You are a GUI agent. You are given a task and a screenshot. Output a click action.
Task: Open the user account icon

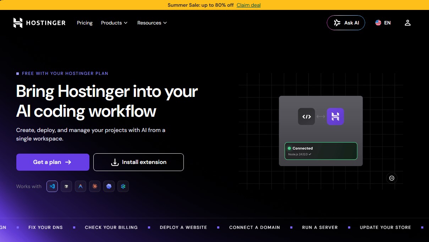tap(408, 23)
